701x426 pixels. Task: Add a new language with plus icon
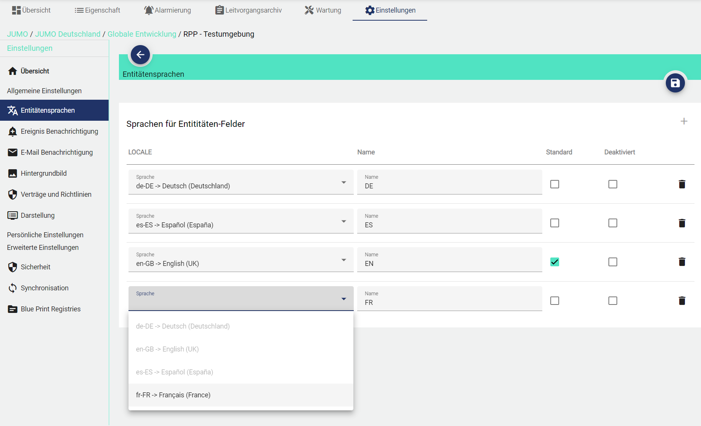coord(684,121)
